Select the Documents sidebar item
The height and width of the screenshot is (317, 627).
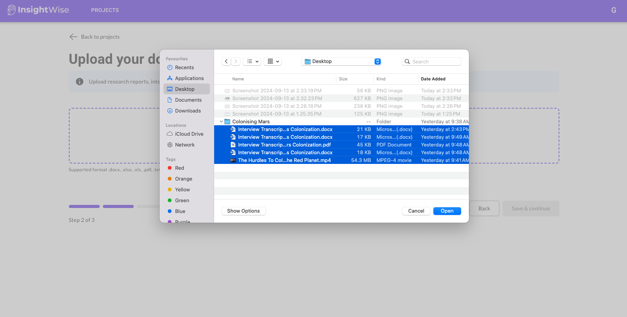pyautogui.click(x=188, y=100)
